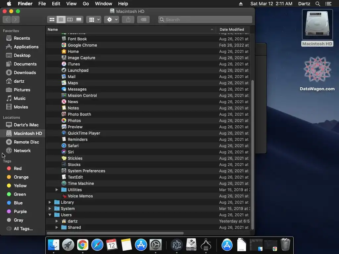
Task: Focus the Finder Search field
Action: coord(205,20)
